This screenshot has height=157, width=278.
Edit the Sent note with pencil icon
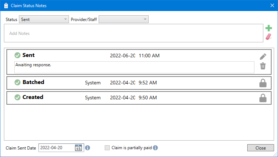[263, 57]
